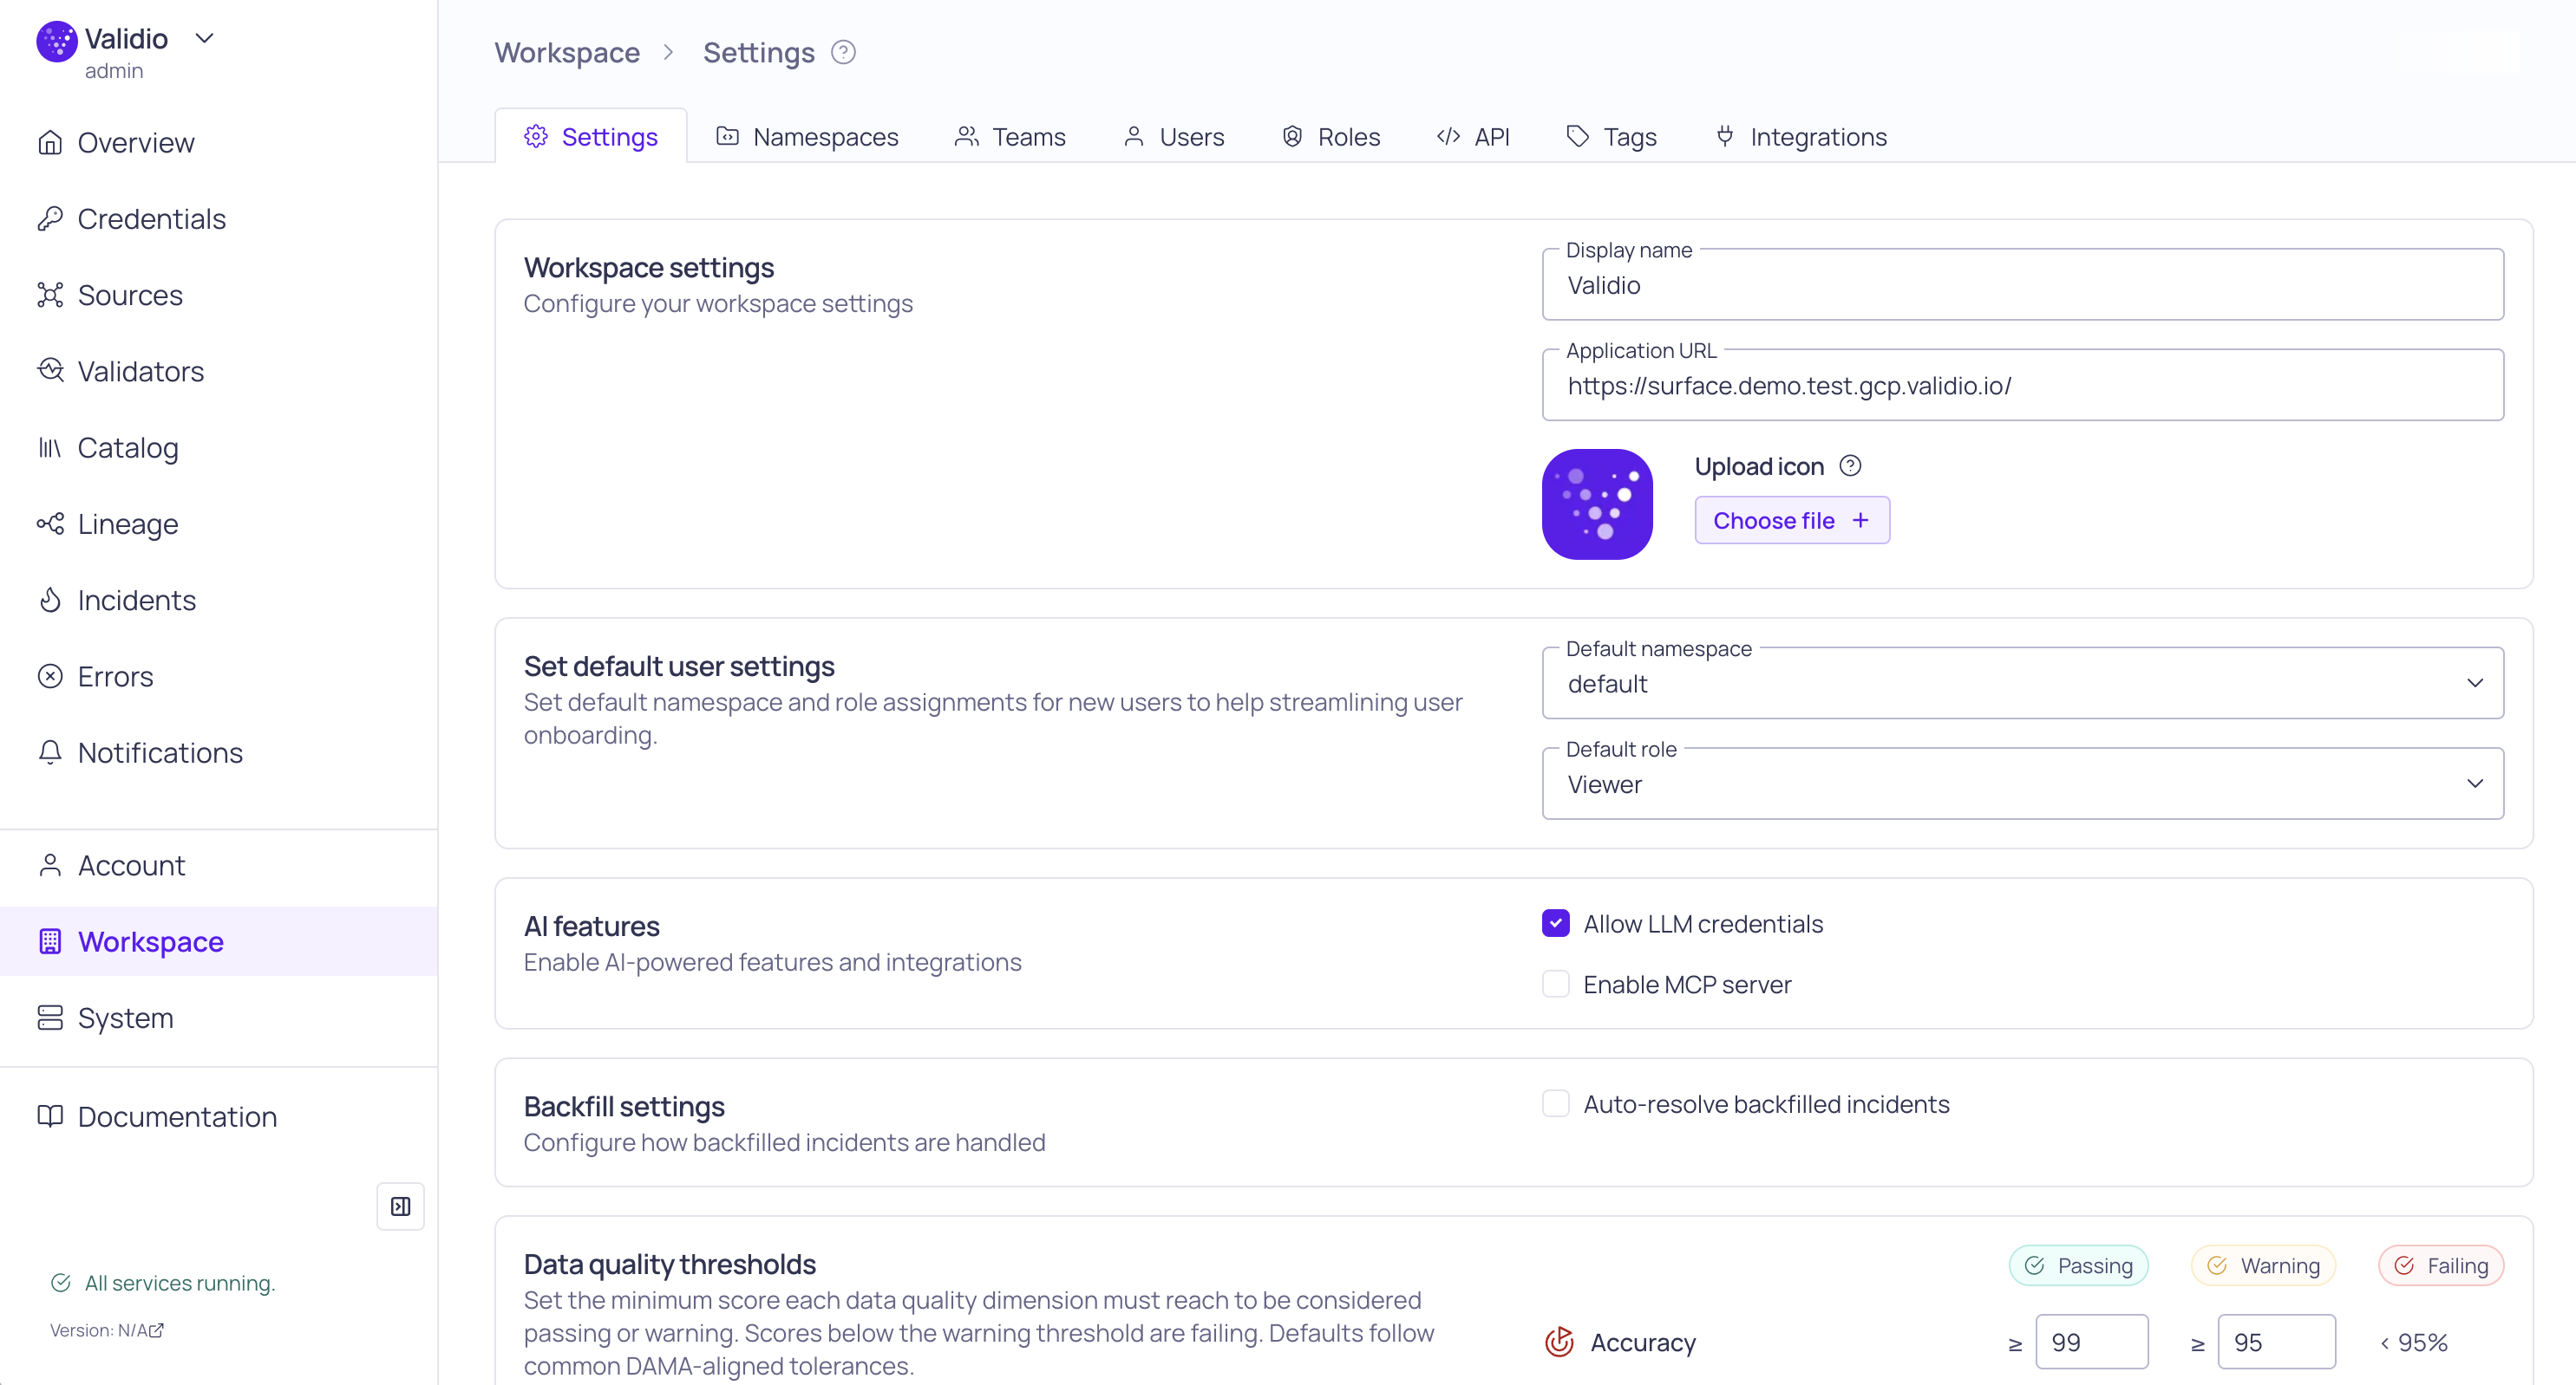This screenshot has width=2576, height=1385.
Task: Click the Catalog library icon
Action: 50,448
